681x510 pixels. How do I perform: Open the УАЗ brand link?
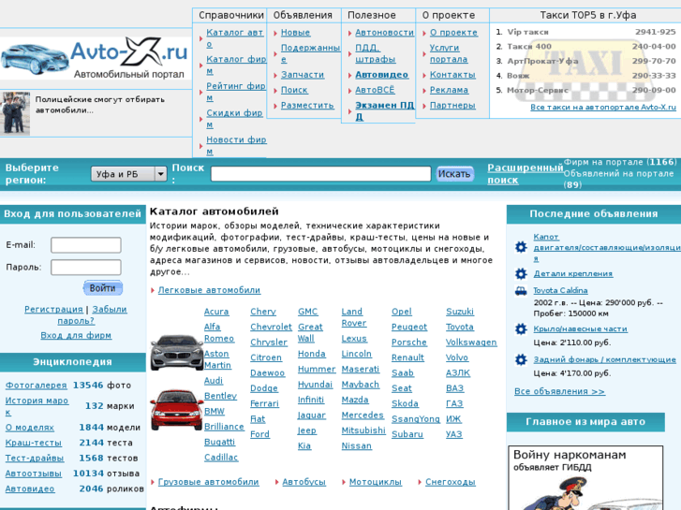pyautogui.click(x=454, y=434)
